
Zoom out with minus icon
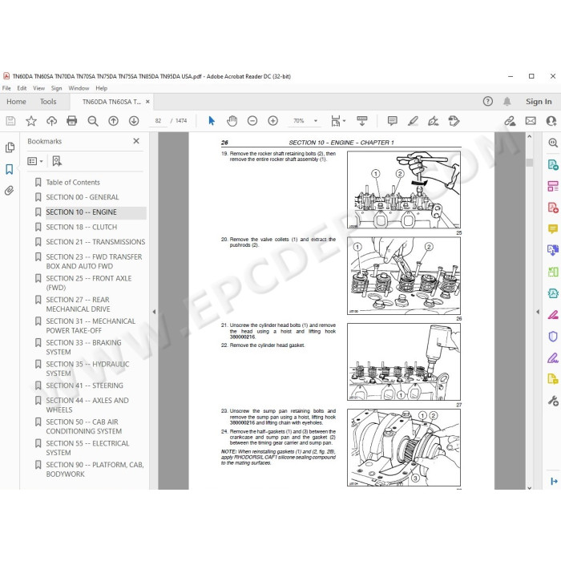(x=252, y=121)
